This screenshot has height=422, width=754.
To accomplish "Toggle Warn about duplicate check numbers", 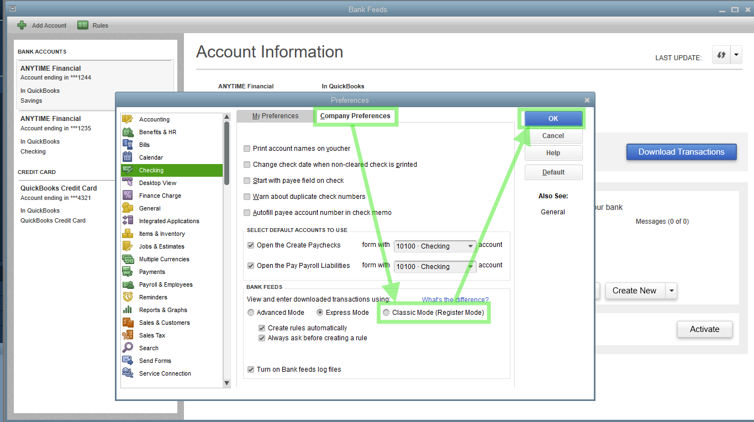I will tap(247, 197).
